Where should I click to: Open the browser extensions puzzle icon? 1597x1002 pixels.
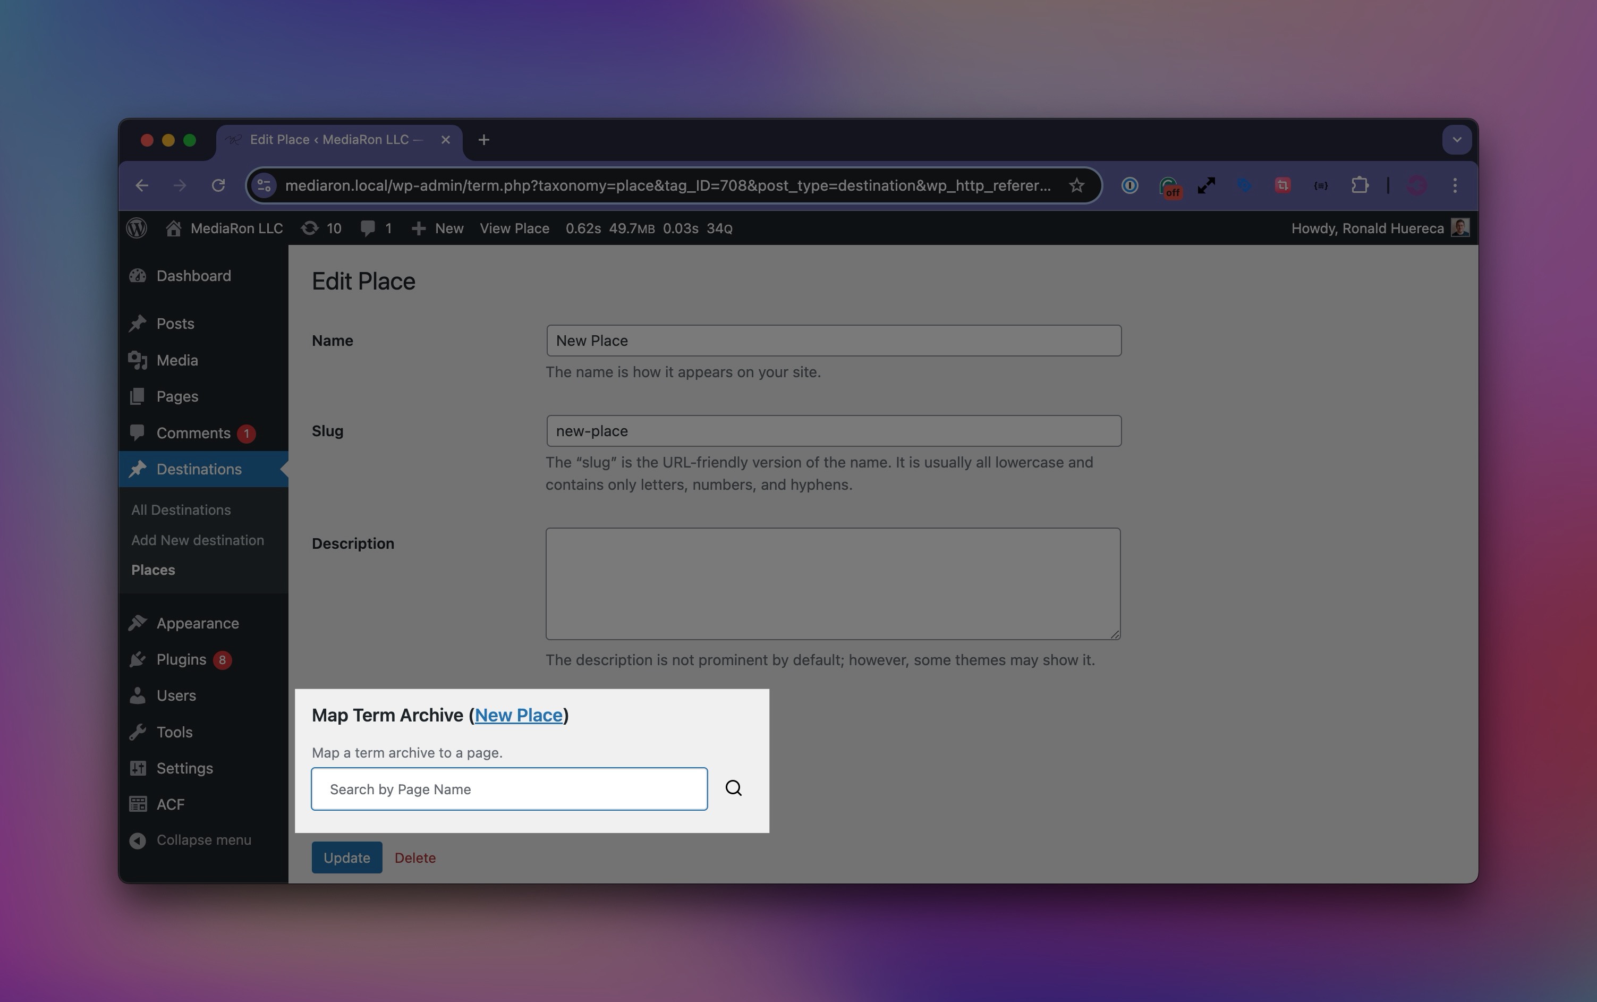pos(1359,185)
